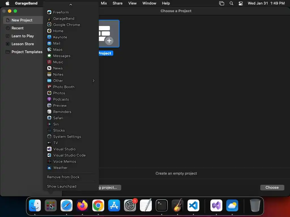The height and width of the screenshot is (217, 290).
Task: Open Stocks from the Launchpad list
Action: [71, 131]
